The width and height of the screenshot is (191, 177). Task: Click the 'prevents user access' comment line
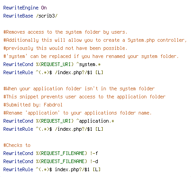click(x=84, y=97)
